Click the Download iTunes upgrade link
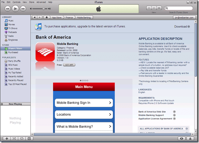199x143 pixels. click(x=182, y=27)
